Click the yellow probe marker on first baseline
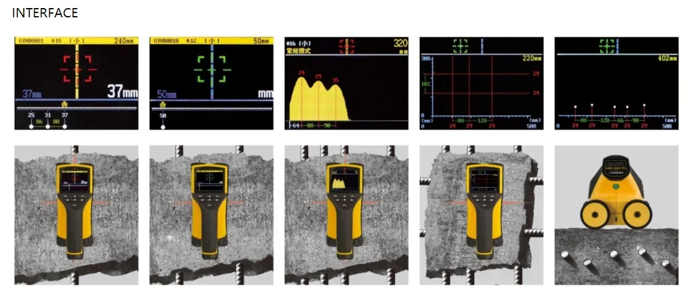692x298 pixels. coord(65,105)
